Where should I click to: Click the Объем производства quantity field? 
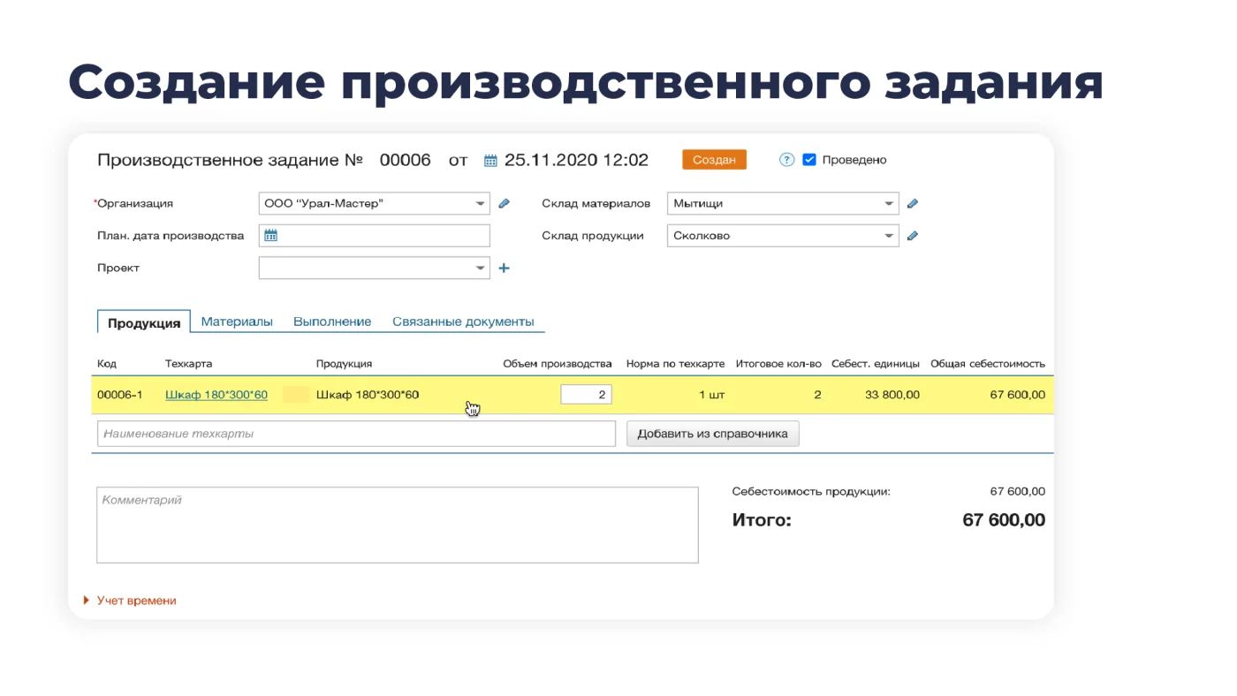586,395
